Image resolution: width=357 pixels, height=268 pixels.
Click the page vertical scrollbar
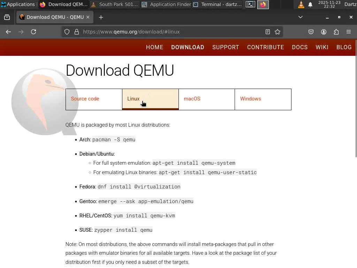coord(356,99)
